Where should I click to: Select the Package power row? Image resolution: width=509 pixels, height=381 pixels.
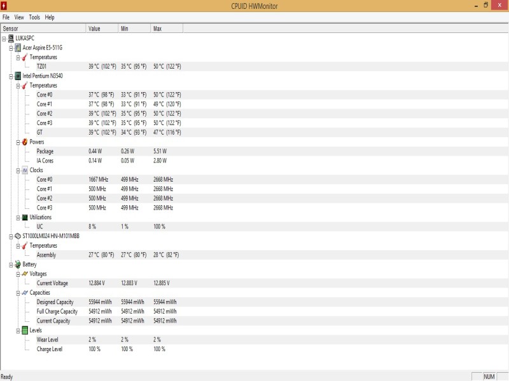pos(272,151)
